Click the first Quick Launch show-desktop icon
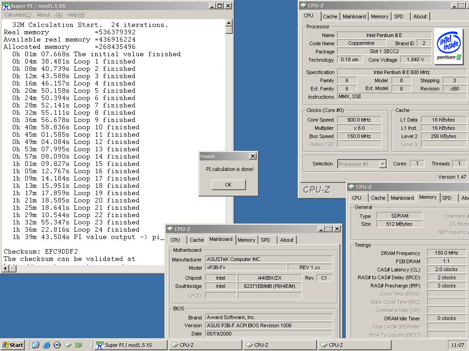This screenshot has width=469, height=351. 36,345
